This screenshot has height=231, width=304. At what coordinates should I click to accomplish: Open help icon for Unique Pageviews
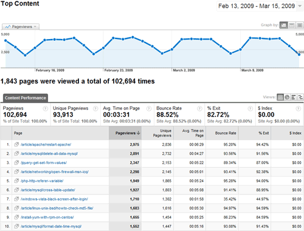(95, 108)
